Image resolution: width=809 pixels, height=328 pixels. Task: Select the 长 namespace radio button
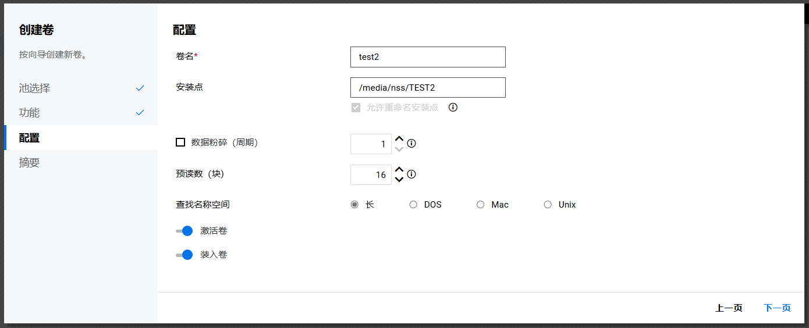click(354, 205)
